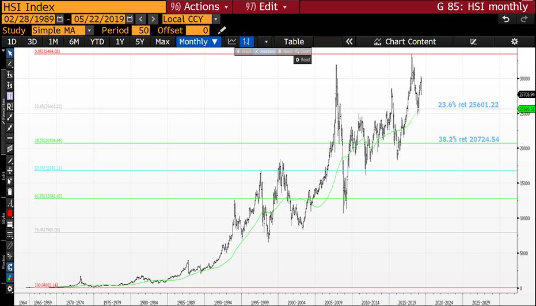Open the red line color swatch
536x306 pixels.
[x=10, y=214]
